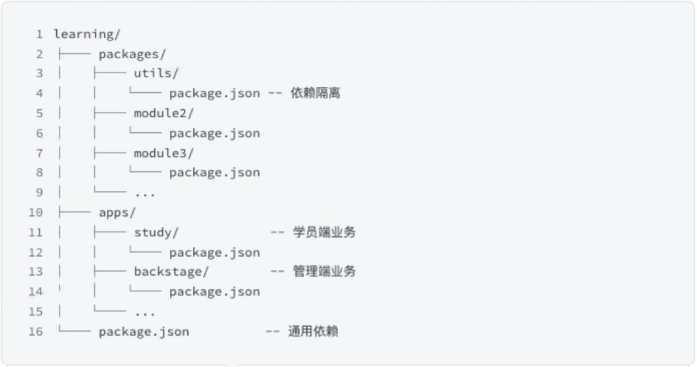Select the module3/ folder entry
Screen dimensions: 697x367
[163, 153]
